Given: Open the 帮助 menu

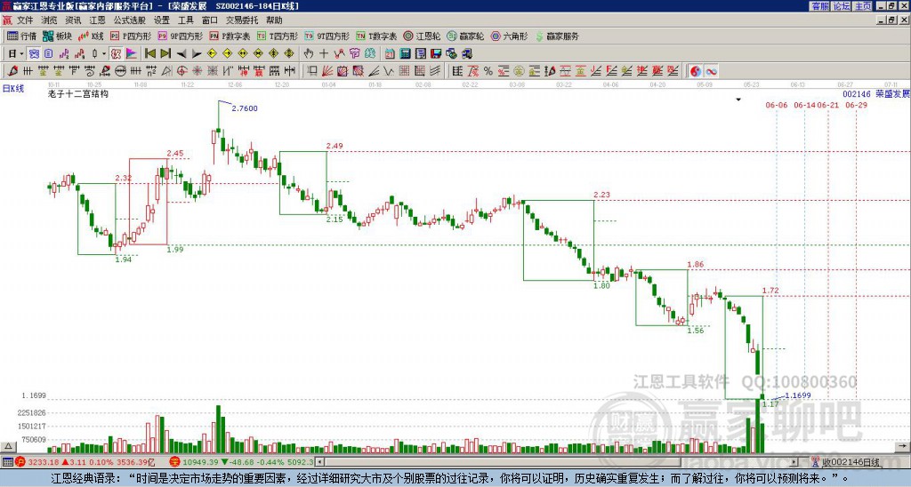Looking at the screenshot, I should coord(274,20).
